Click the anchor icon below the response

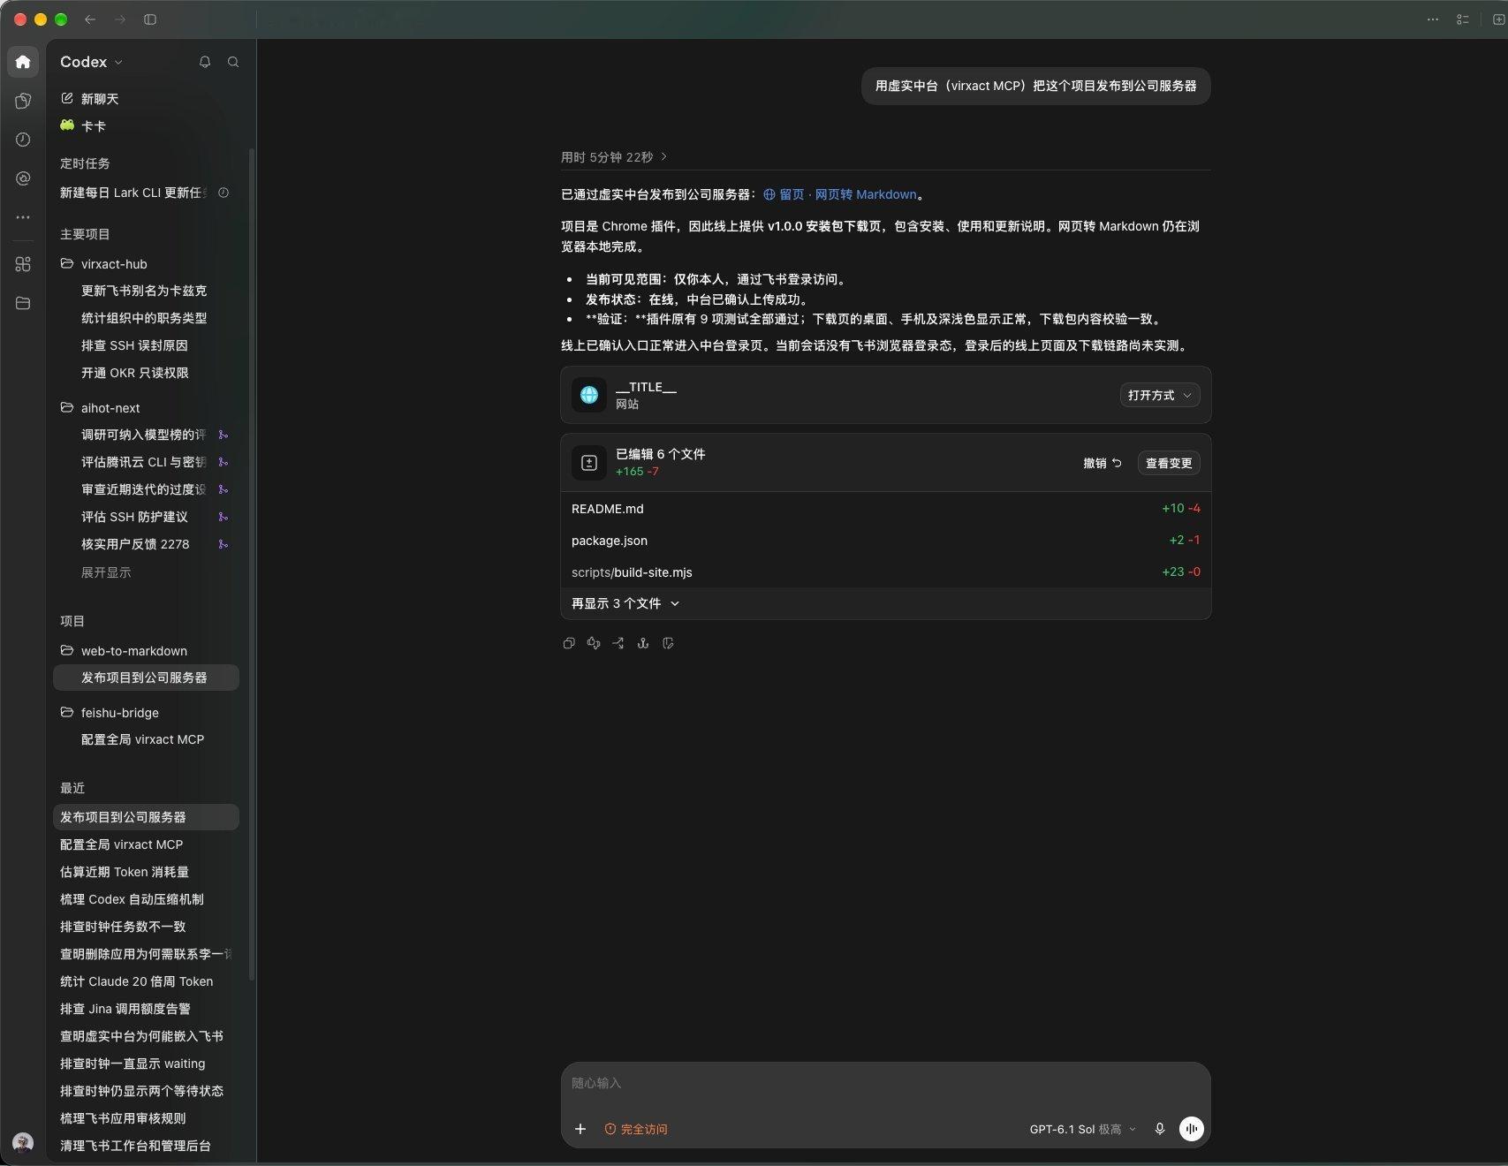[x=643, y=643]
